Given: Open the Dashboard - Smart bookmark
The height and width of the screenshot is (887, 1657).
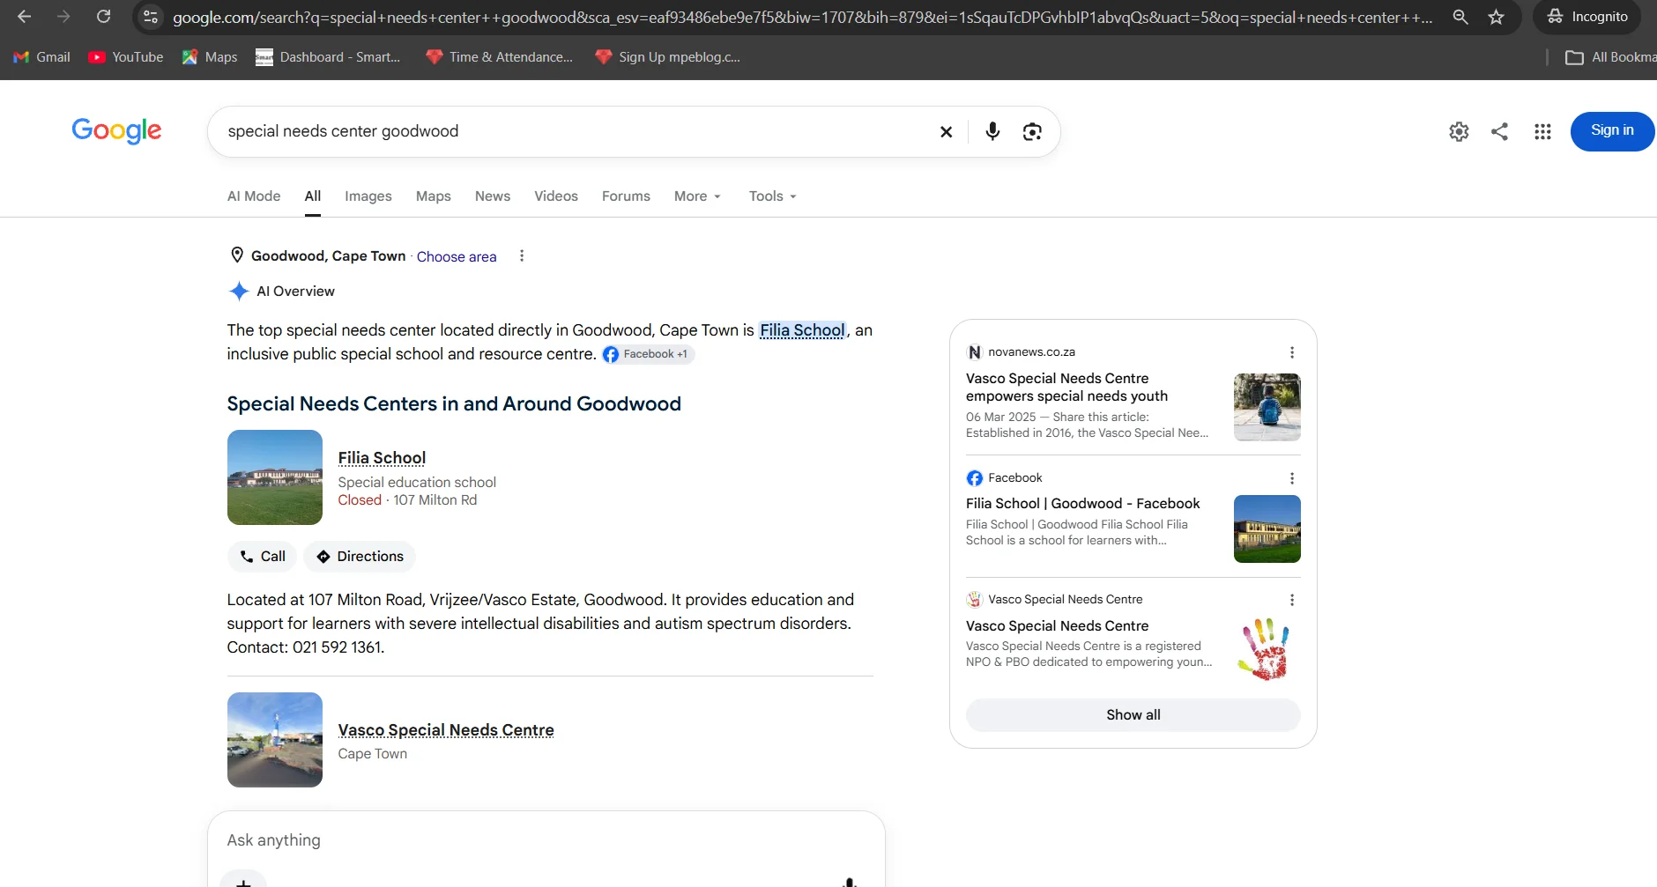Looking at the screenshot, I should pyautogui.click(x=328, y=57).
